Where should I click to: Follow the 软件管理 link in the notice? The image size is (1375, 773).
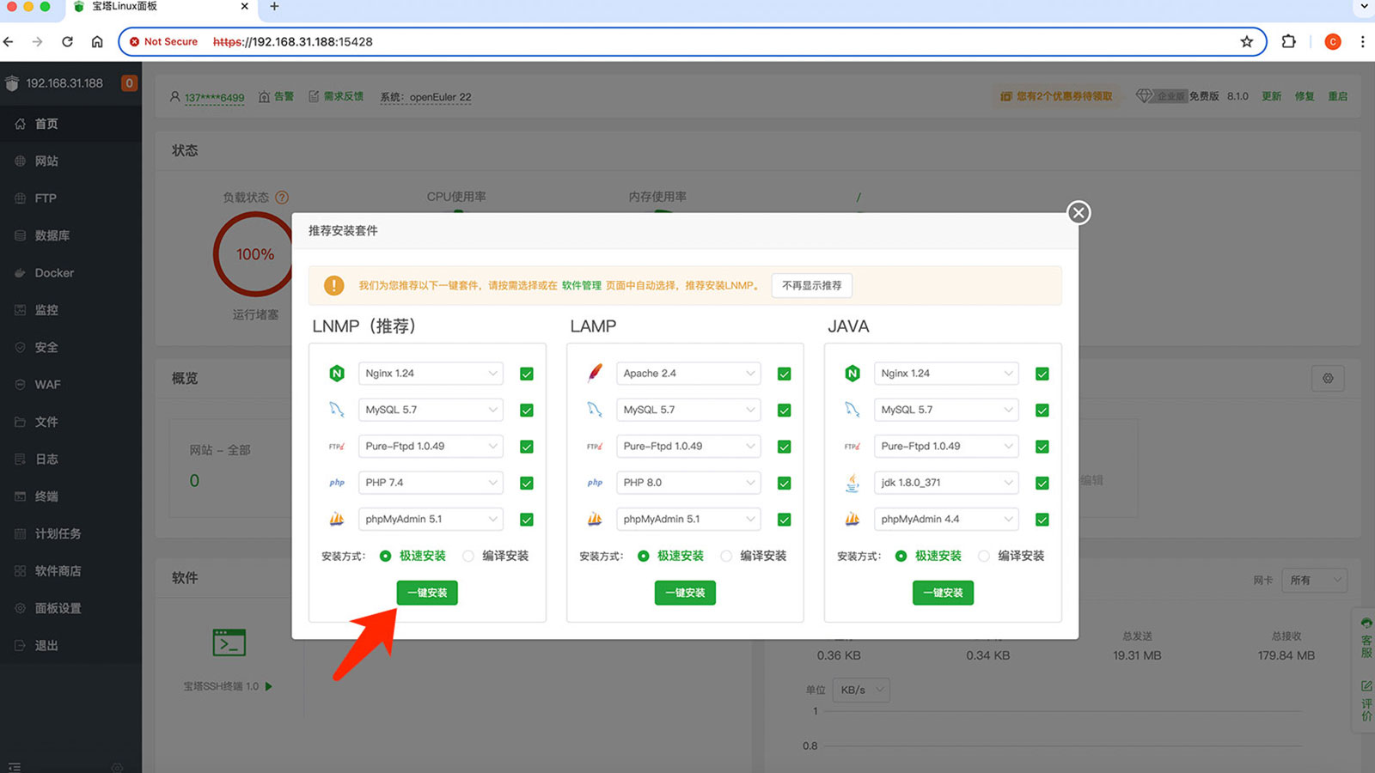[582, 285]
